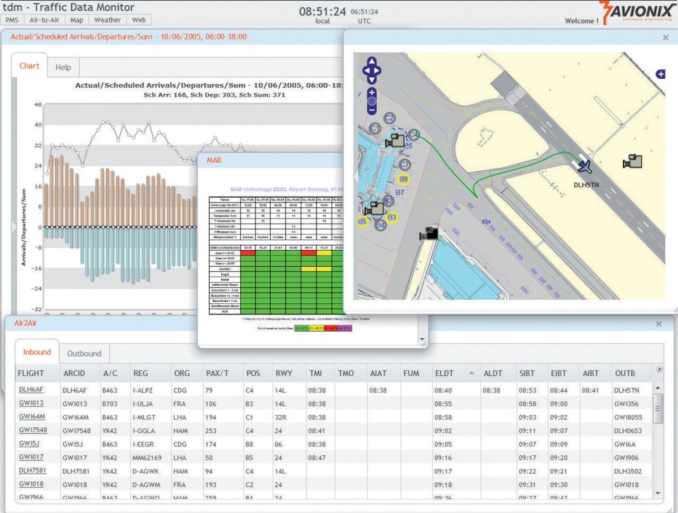This screenshot has height=513, width=678.
Task: Click the camera icon near stand B3
Action: (375, 208)
